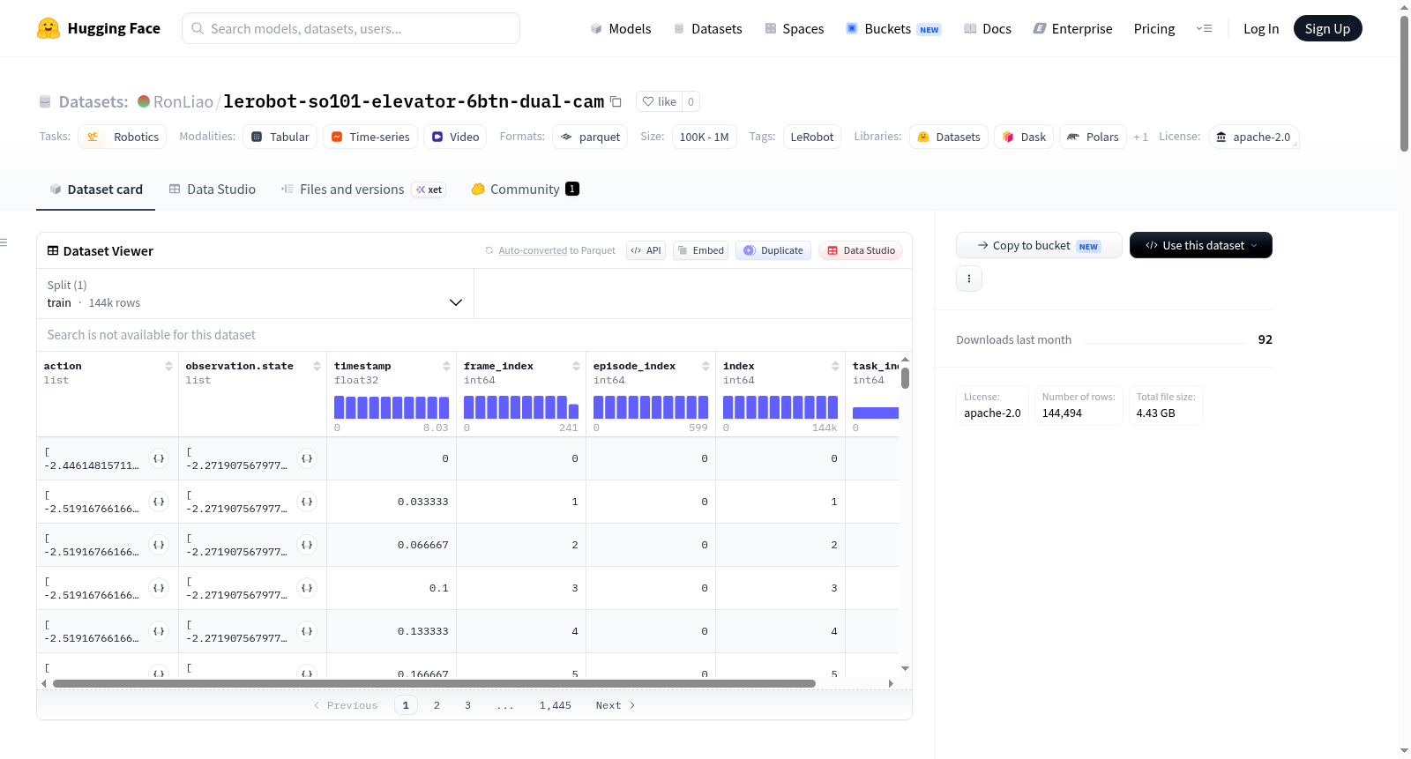1411x759 pixels.
Task: Click the timestamp histogram range bars
Action: pyautogui.click(x=392, y=407)
